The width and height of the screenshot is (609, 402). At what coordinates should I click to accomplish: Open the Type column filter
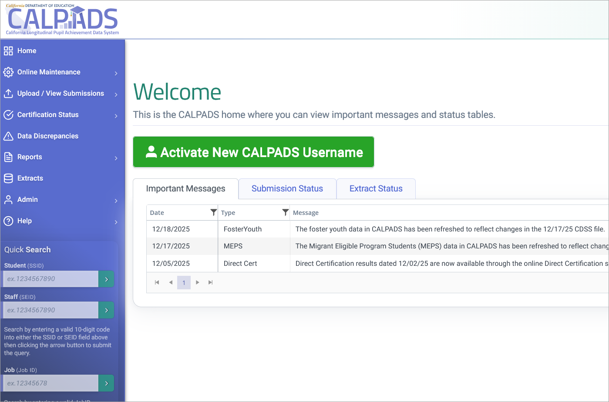(285, 212)
